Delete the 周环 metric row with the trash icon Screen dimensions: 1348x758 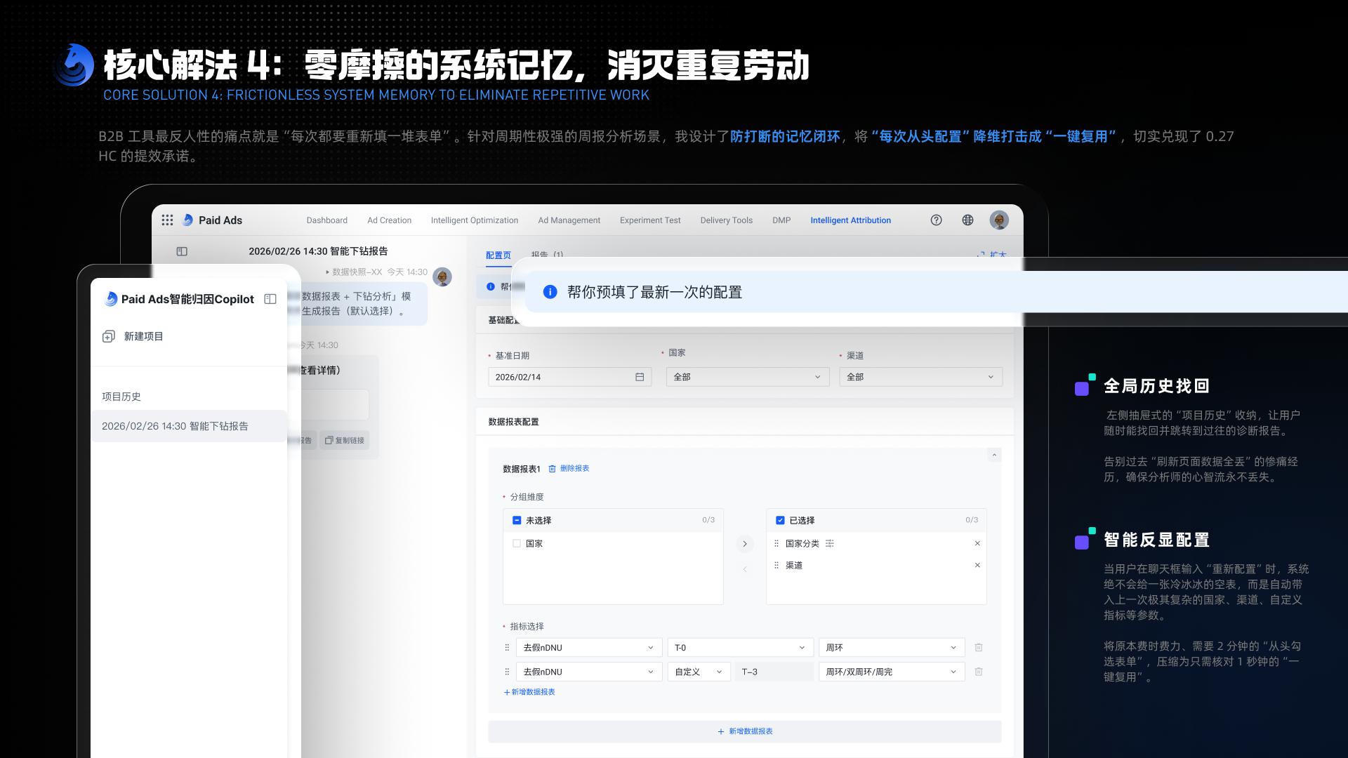coord(979,648)
